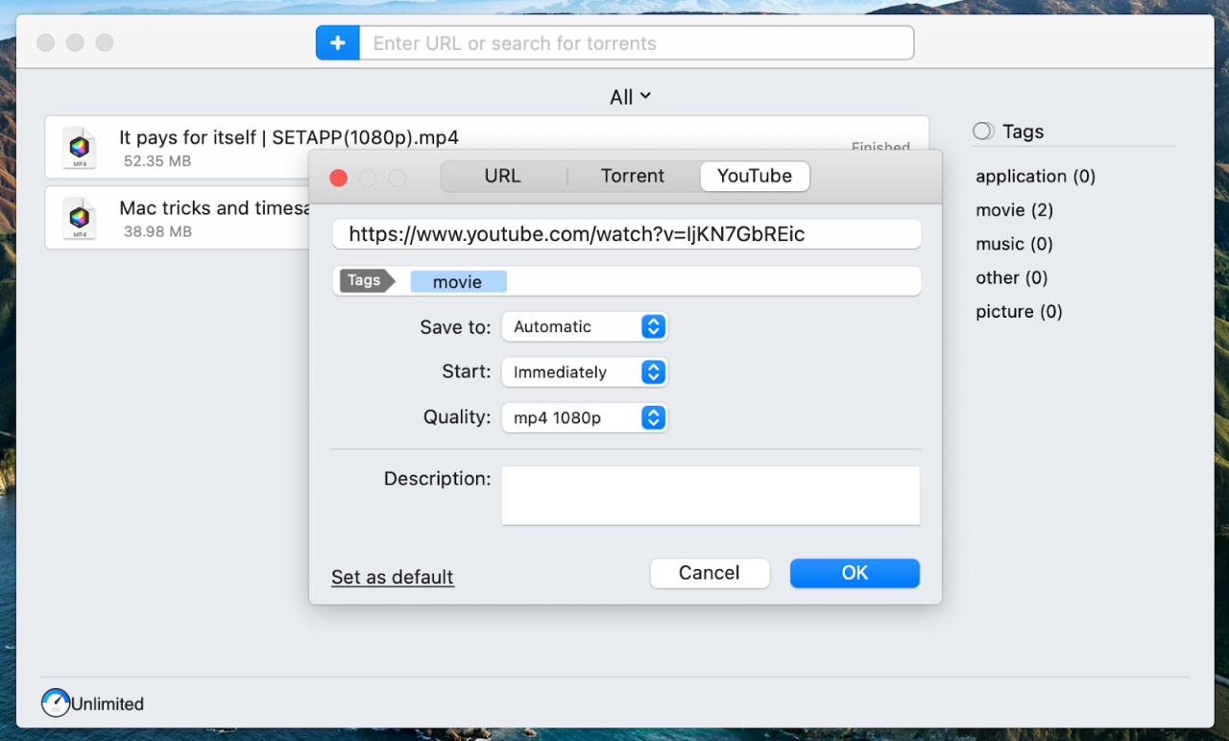Screen dimensions: 1229x741
Task: Click the Enter URL or search field
Action: click(637, 43)
